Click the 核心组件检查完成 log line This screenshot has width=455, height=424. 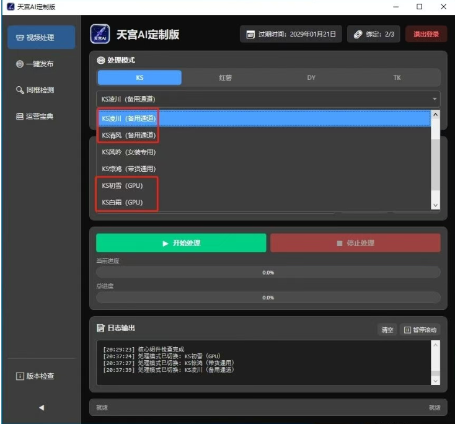tap(144, 350)
